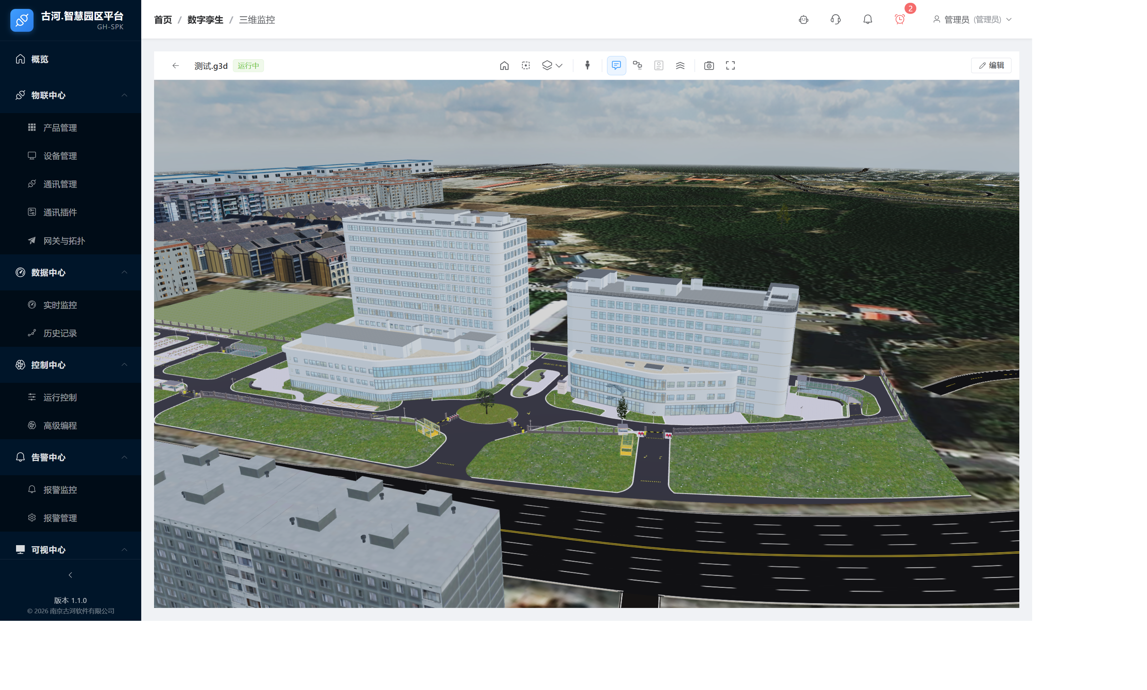
Task: Collapse the sidebar with bottom arrow
Action: click(x=70, y=575)
